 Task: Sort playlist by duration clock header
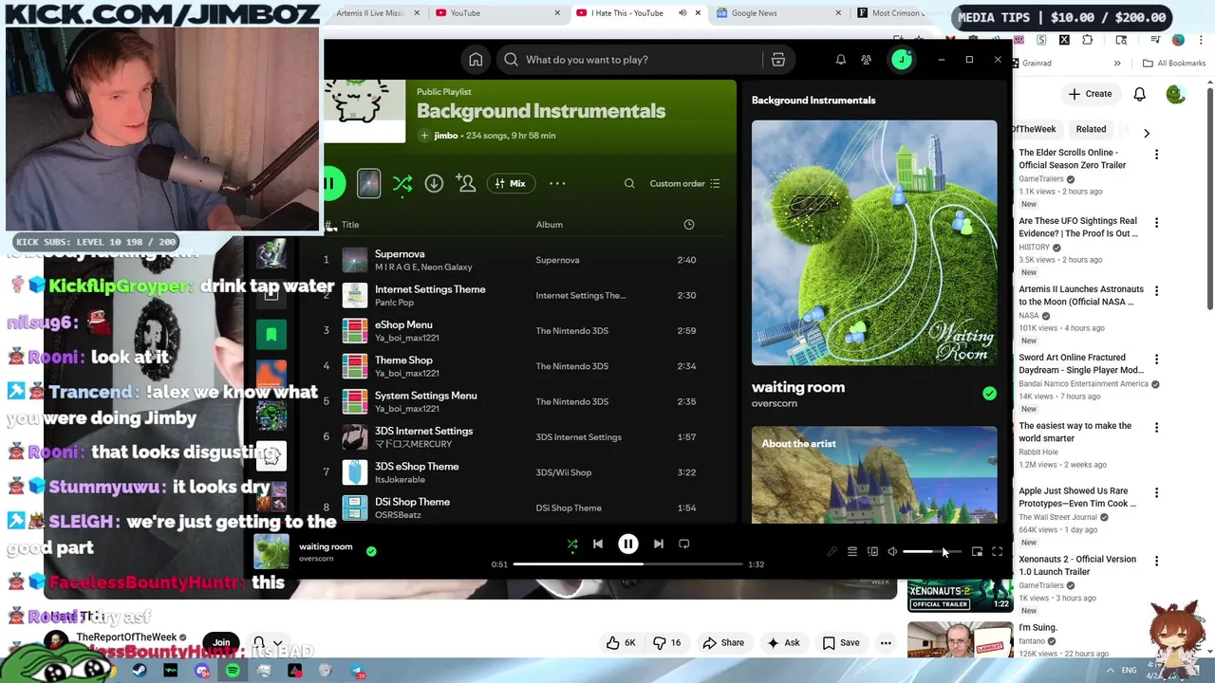point(689,225)
